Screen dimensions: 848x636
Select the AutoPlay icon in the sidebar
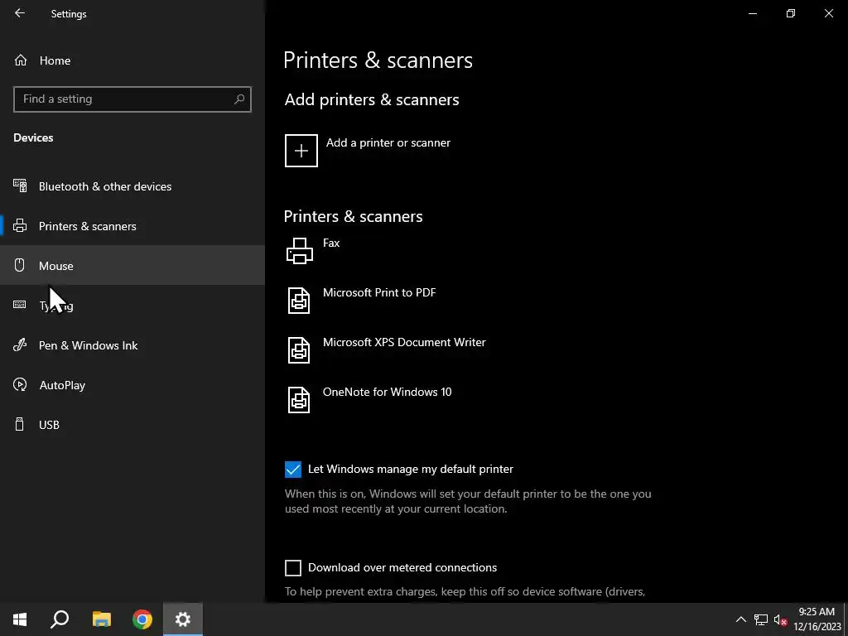(20, 384)
